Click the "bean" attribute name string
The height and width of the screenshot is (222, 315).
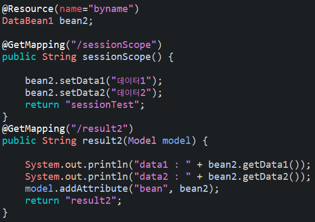coord(151,189)
